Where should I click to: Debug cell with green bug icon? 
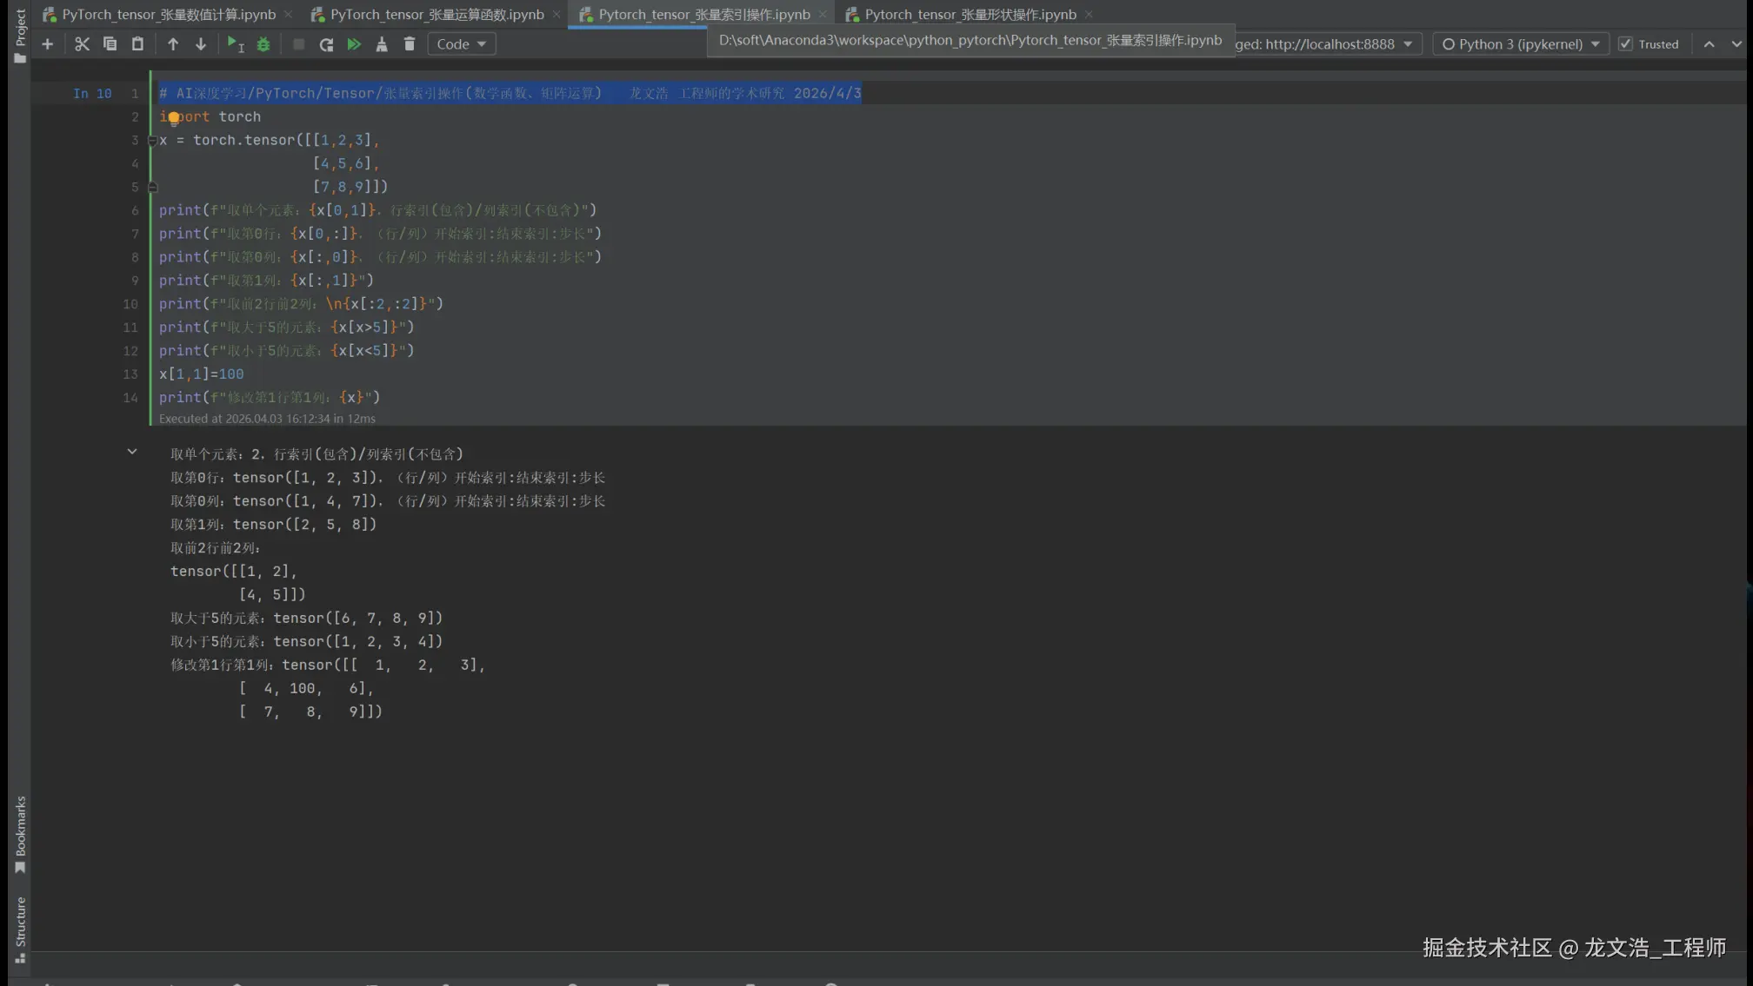(x=263, y=44)
